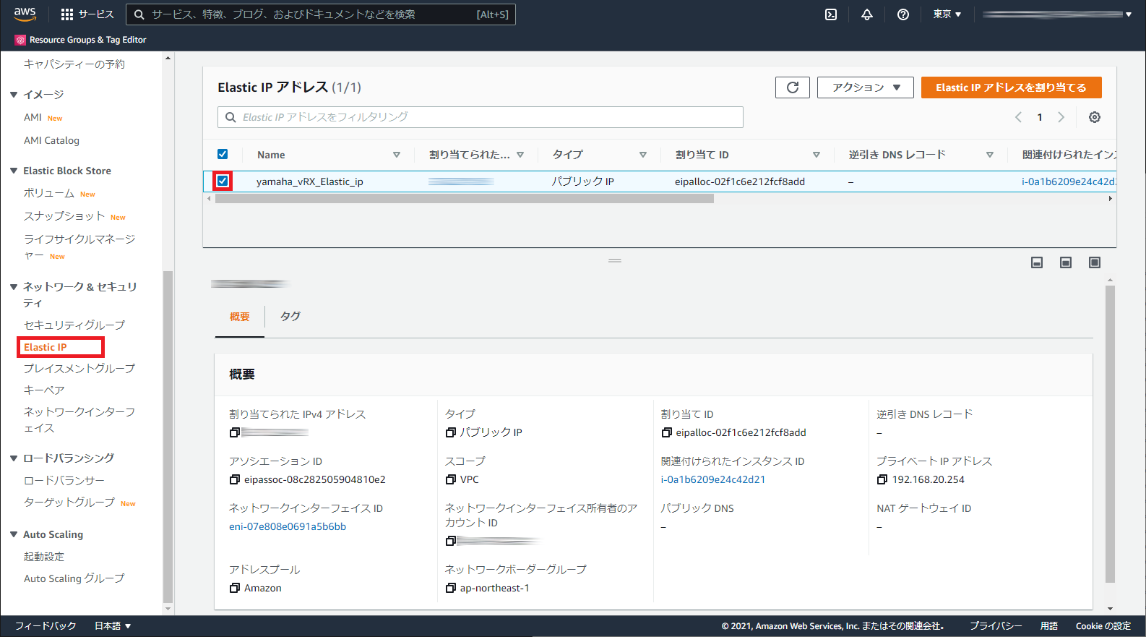Collapse the Auto Scaling section
The image size is (1146, 637).
pos(14,534)
